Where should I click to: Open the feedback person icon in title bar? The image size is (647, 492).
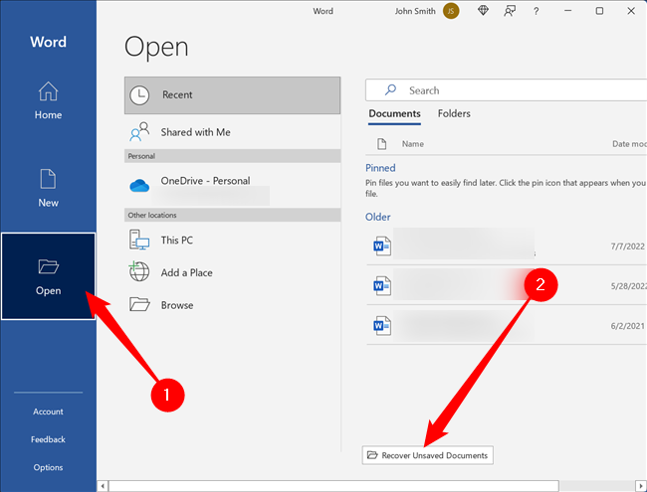tap(511, 11)
